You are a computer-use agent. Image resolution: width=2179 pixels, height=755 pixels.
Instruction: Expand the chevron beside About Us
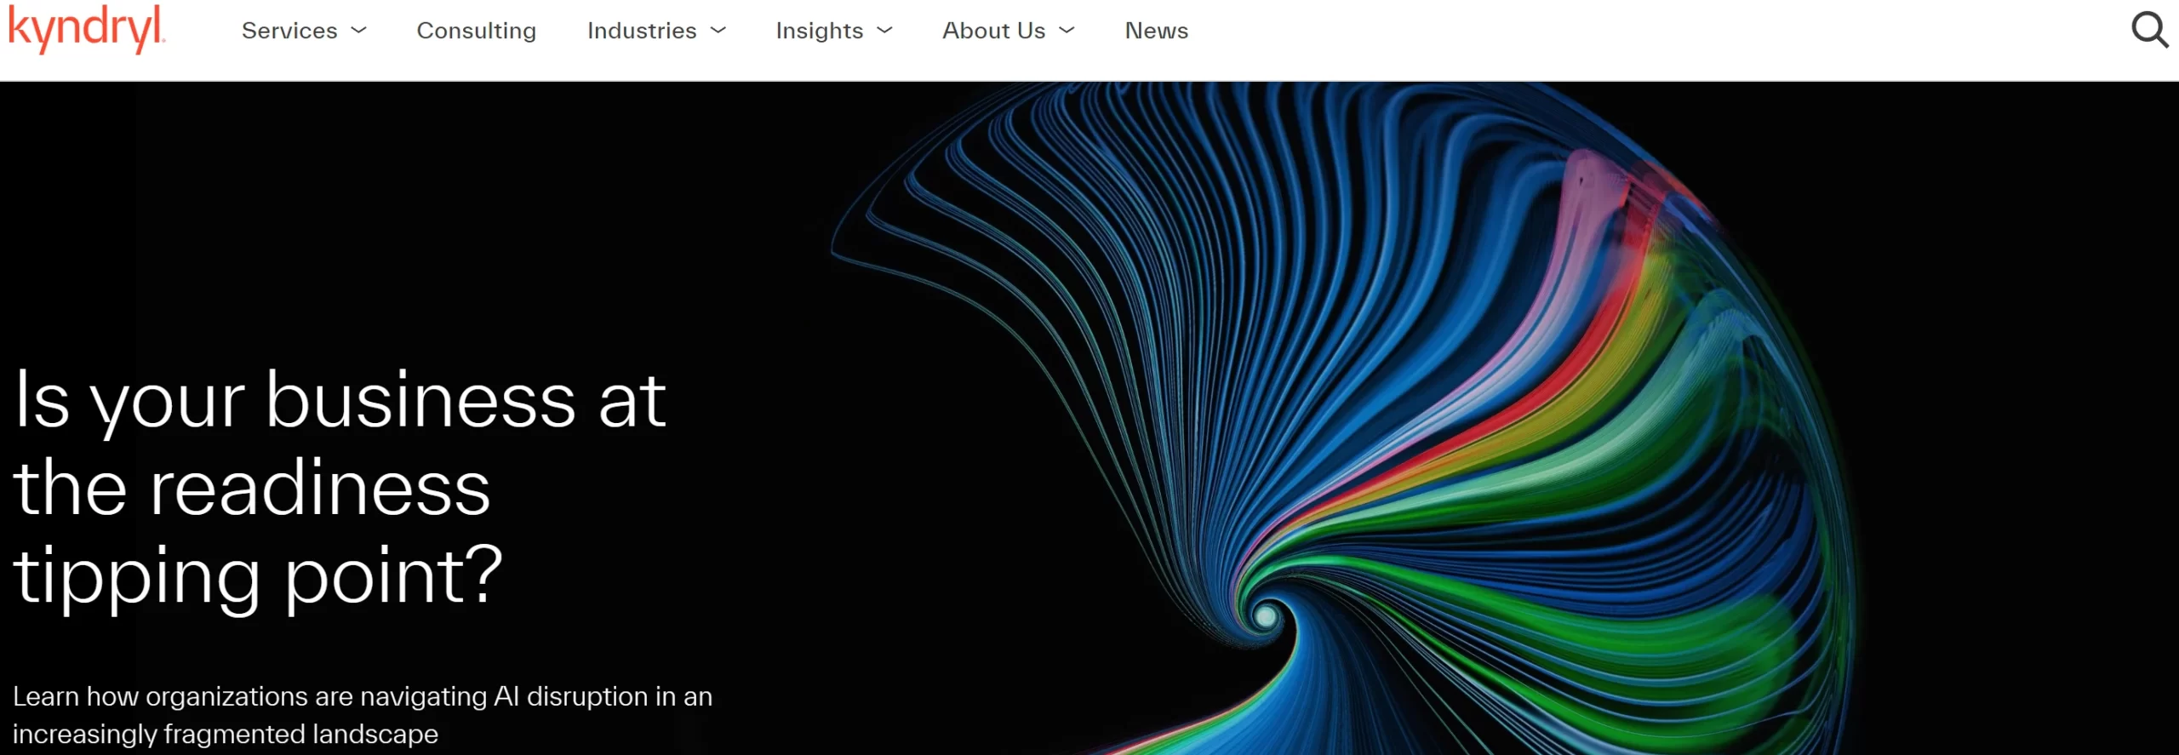pyautogui.click(x=1067, y=31)
